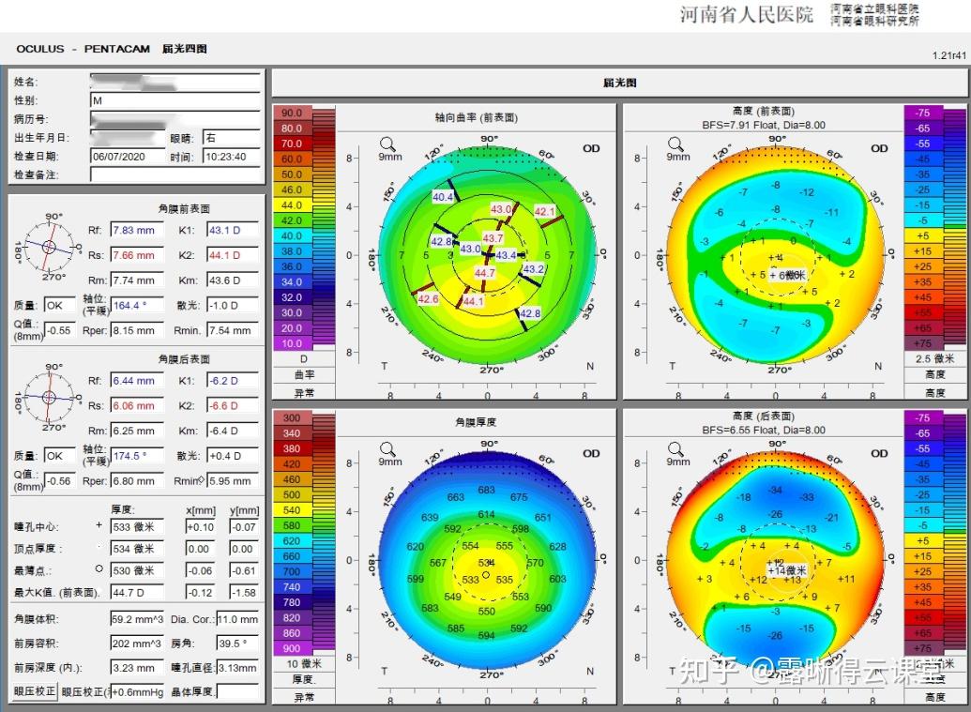
Task: Pick the 900 thickness color swatch
Action: tap(293, 648)
